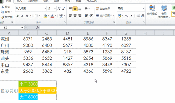Decrease font size with smaller A
The width and height of the screenshot is (175, 103).
coord(63,8)
